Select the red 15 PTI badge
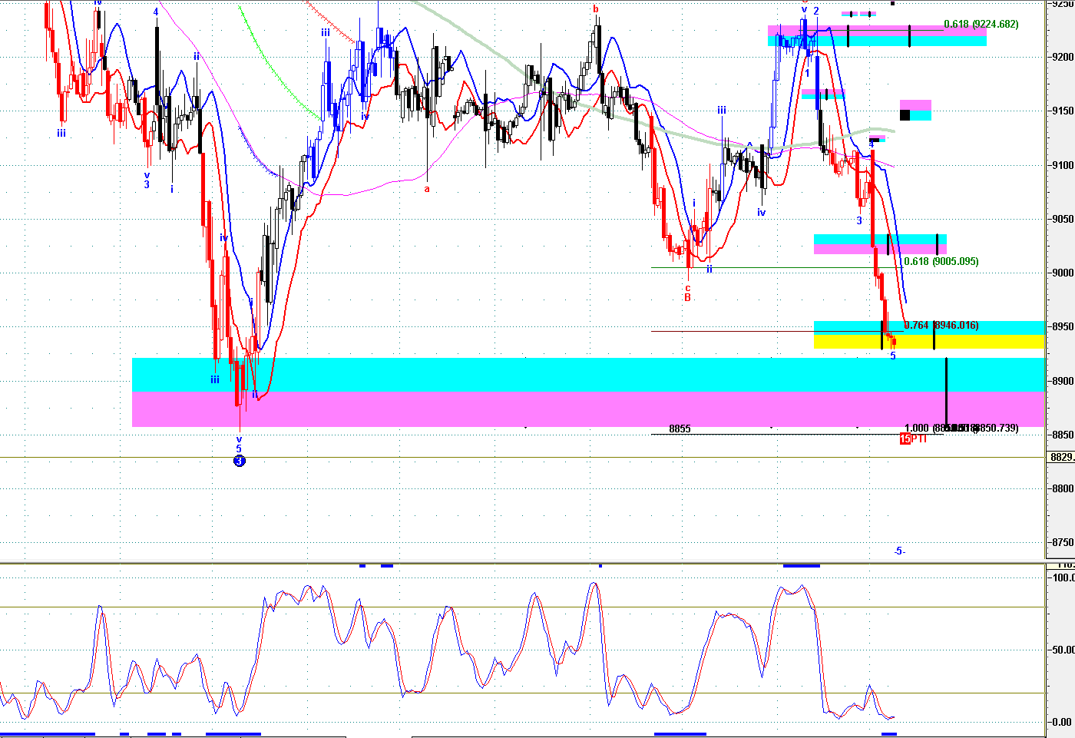 (913, 439)
